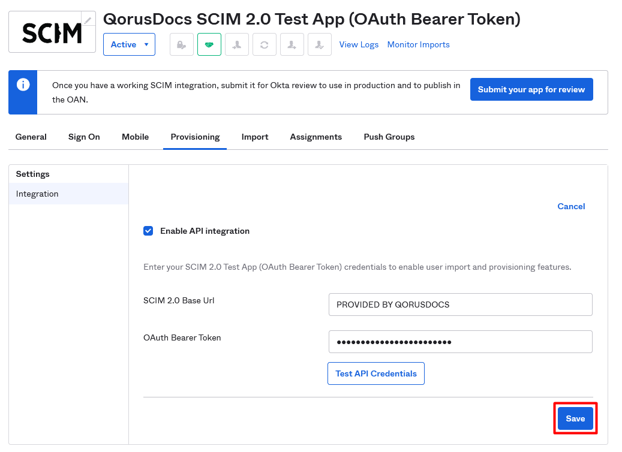Viewport: 622px width, 452px height.
Task: Click the blue info icon in banner
Action: pos(23,85)
